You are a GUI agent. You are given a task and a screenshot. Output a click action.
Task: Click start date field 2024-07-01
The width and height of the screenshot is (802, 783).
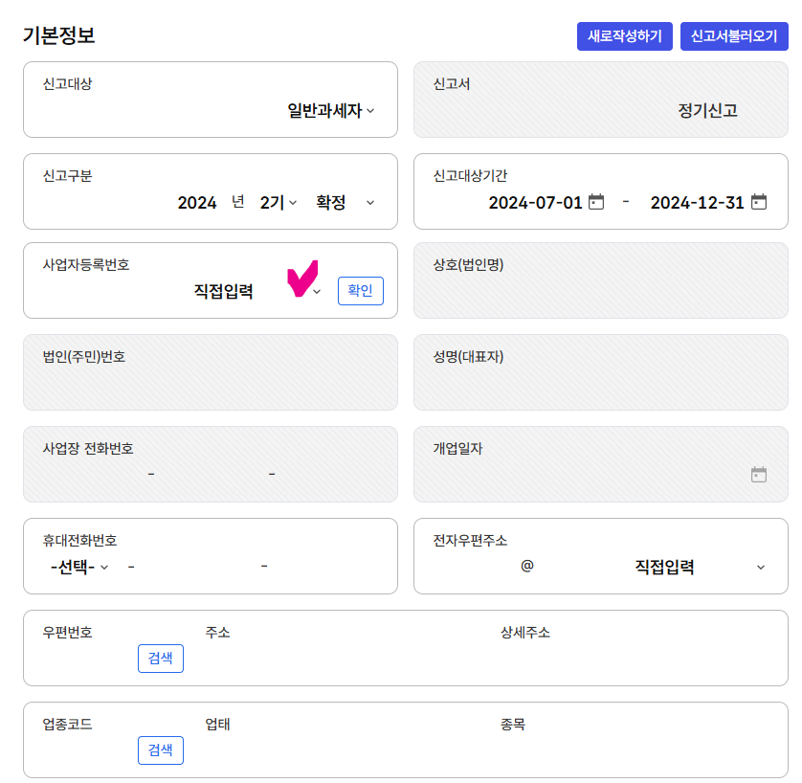[535, 203]
